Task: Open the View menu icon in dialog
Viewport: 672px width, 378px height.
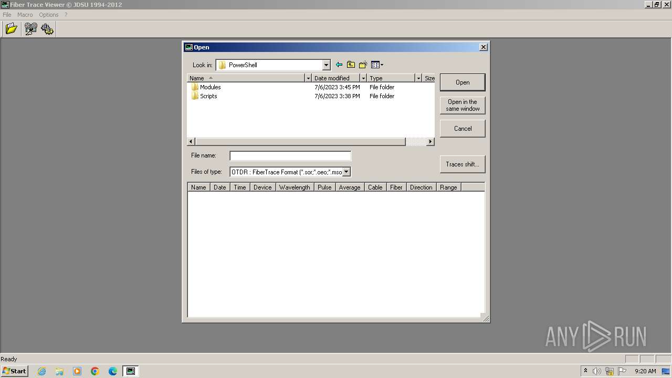Action: click(377, 65)
